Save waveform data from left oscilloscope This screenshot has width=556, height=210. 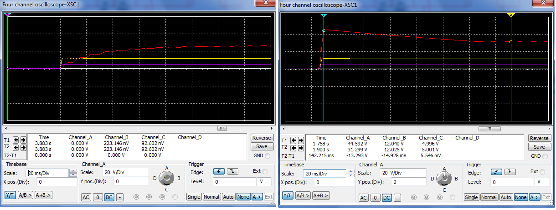tap(262, 147)
